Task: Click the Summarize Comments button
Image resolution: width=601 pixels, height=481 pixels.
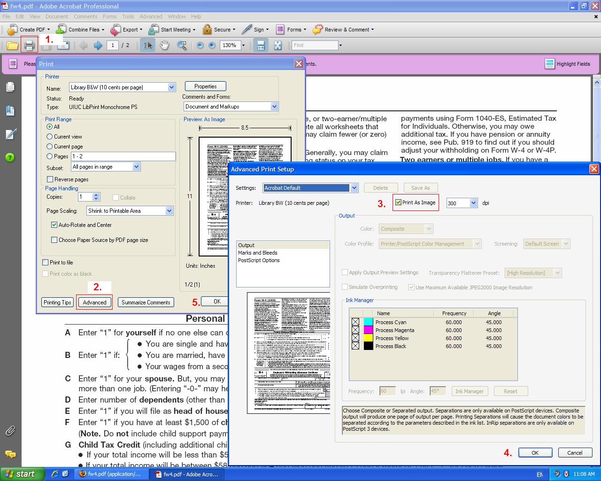Action: (146, 303)
